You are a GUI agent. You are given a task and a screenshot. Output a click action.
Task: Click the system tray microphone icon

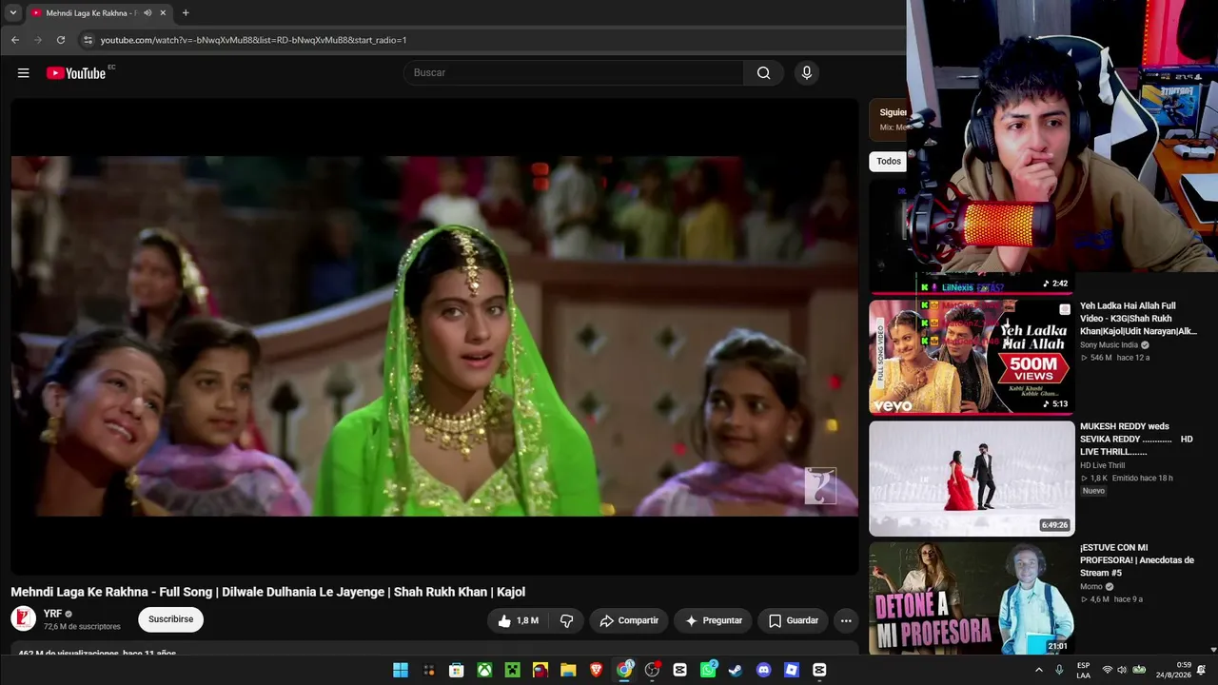1059,671
